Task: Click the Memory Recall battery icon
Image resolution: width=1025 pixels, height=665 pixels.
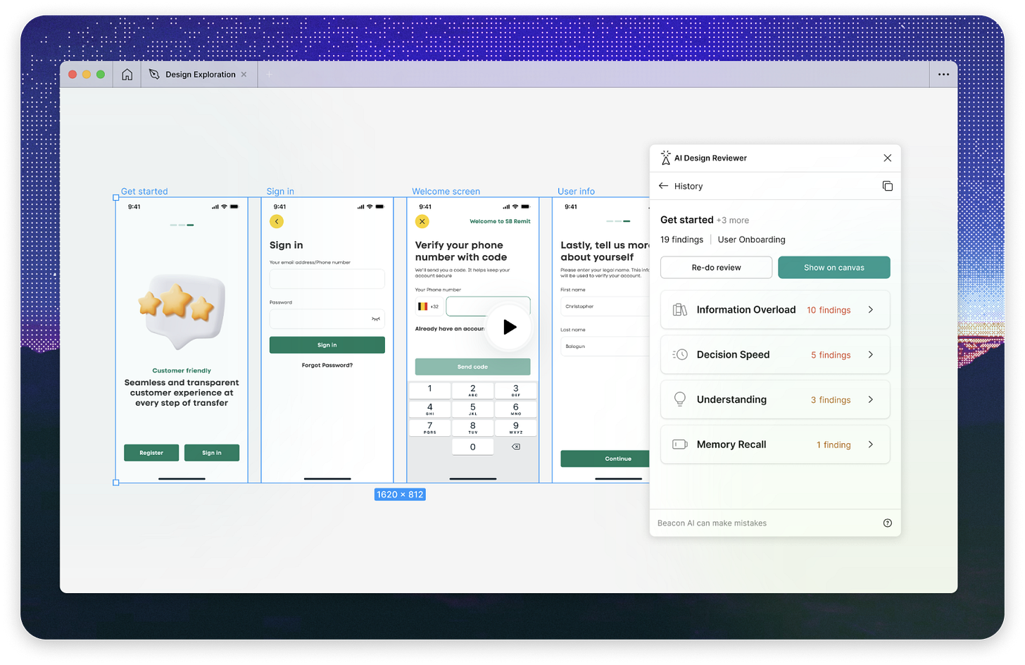Action: pos(679,445)
